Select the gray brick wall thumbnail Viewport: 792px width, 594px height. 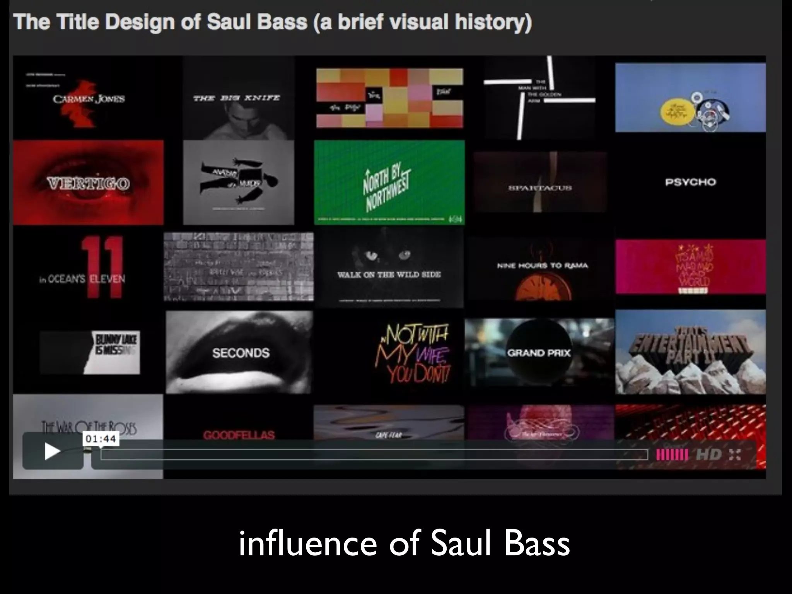click(239, 267)
